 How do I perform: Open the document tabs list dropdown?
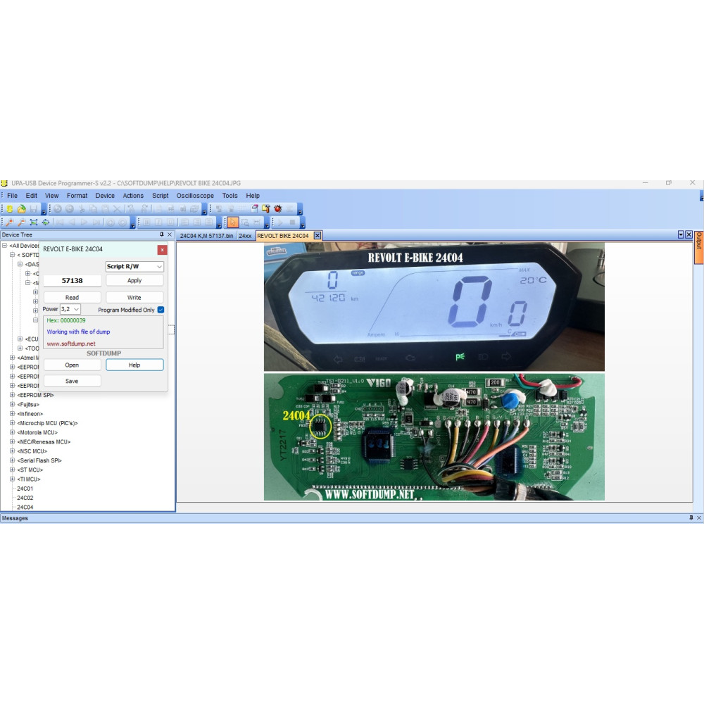coord(681,234)
